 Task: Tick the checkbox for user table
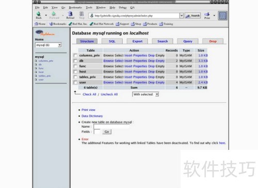75,82
